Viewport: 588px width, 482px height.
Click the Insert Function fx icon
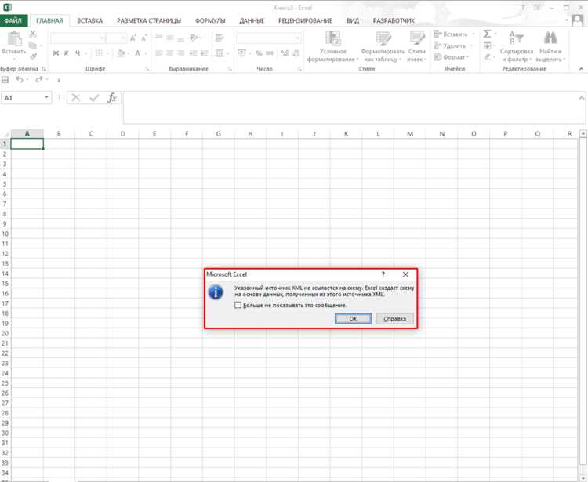click(x=112, y=98)
